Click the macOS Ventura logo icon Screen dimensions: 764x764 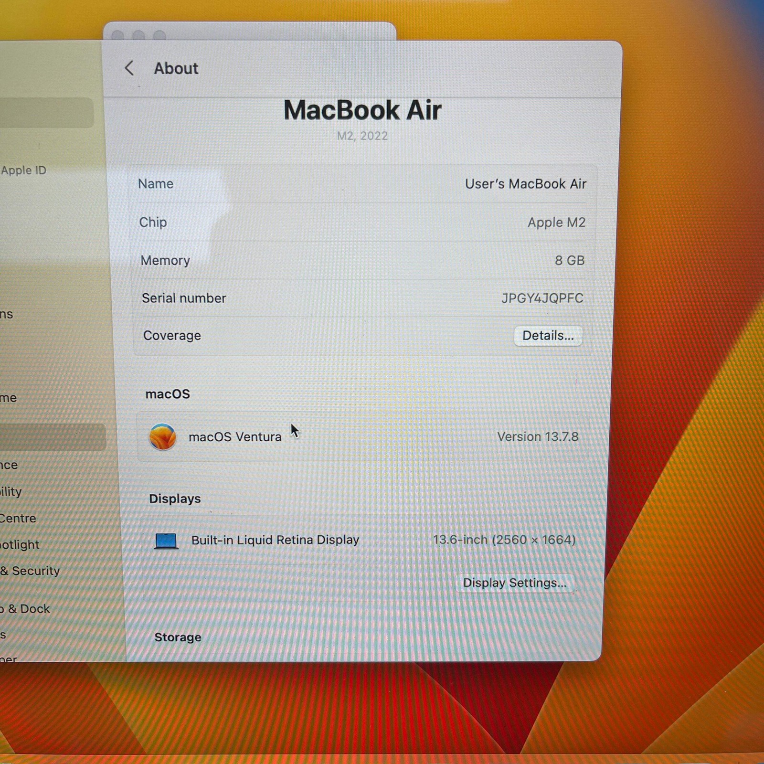click(162, 437)
